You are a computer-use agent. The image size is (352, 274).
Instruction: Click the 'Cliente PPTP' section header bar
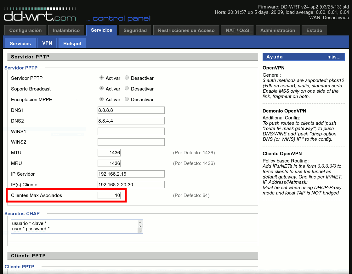coord(133,256)
